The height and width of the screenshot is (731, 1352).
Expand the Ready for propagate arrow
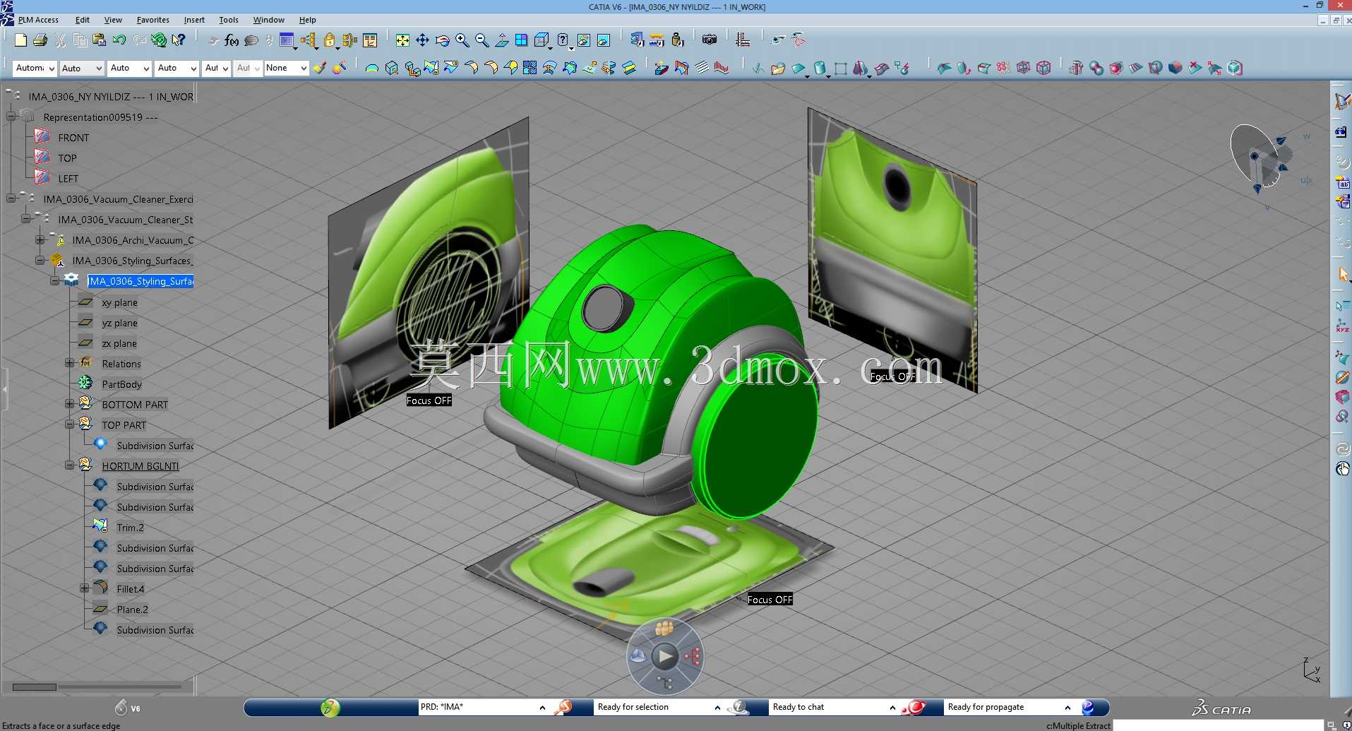[x=1067, y=707]
